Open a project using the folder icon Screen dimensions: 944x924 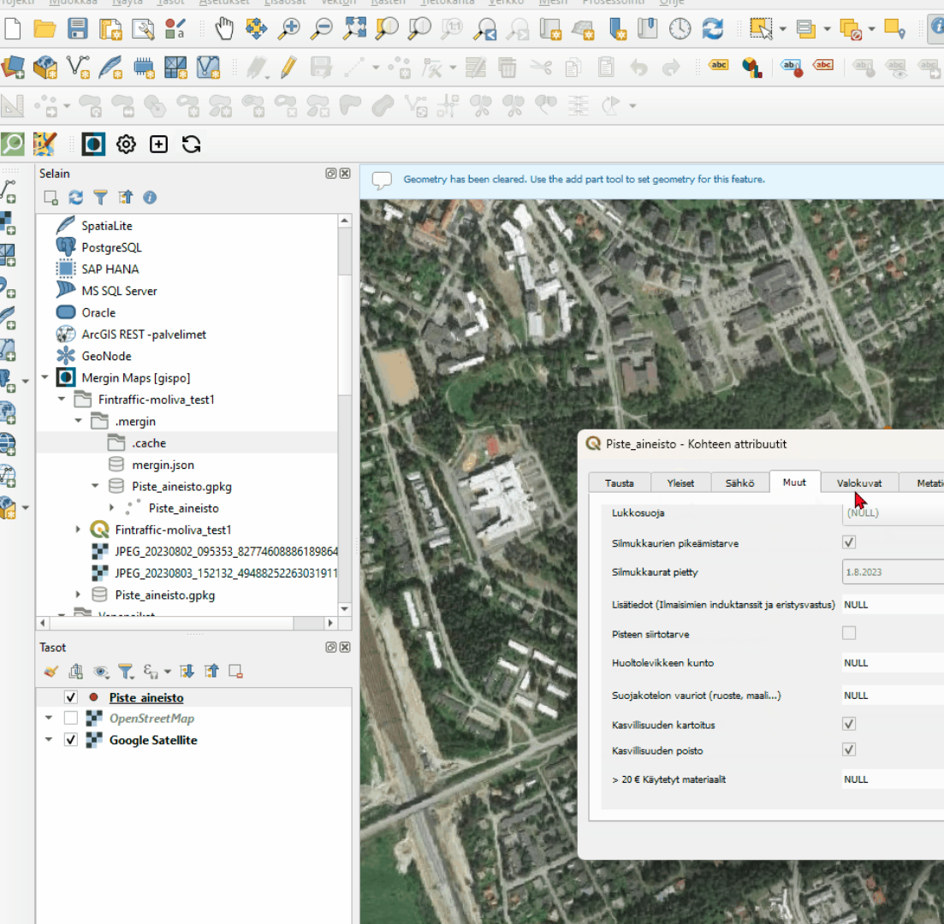(45, 28)
